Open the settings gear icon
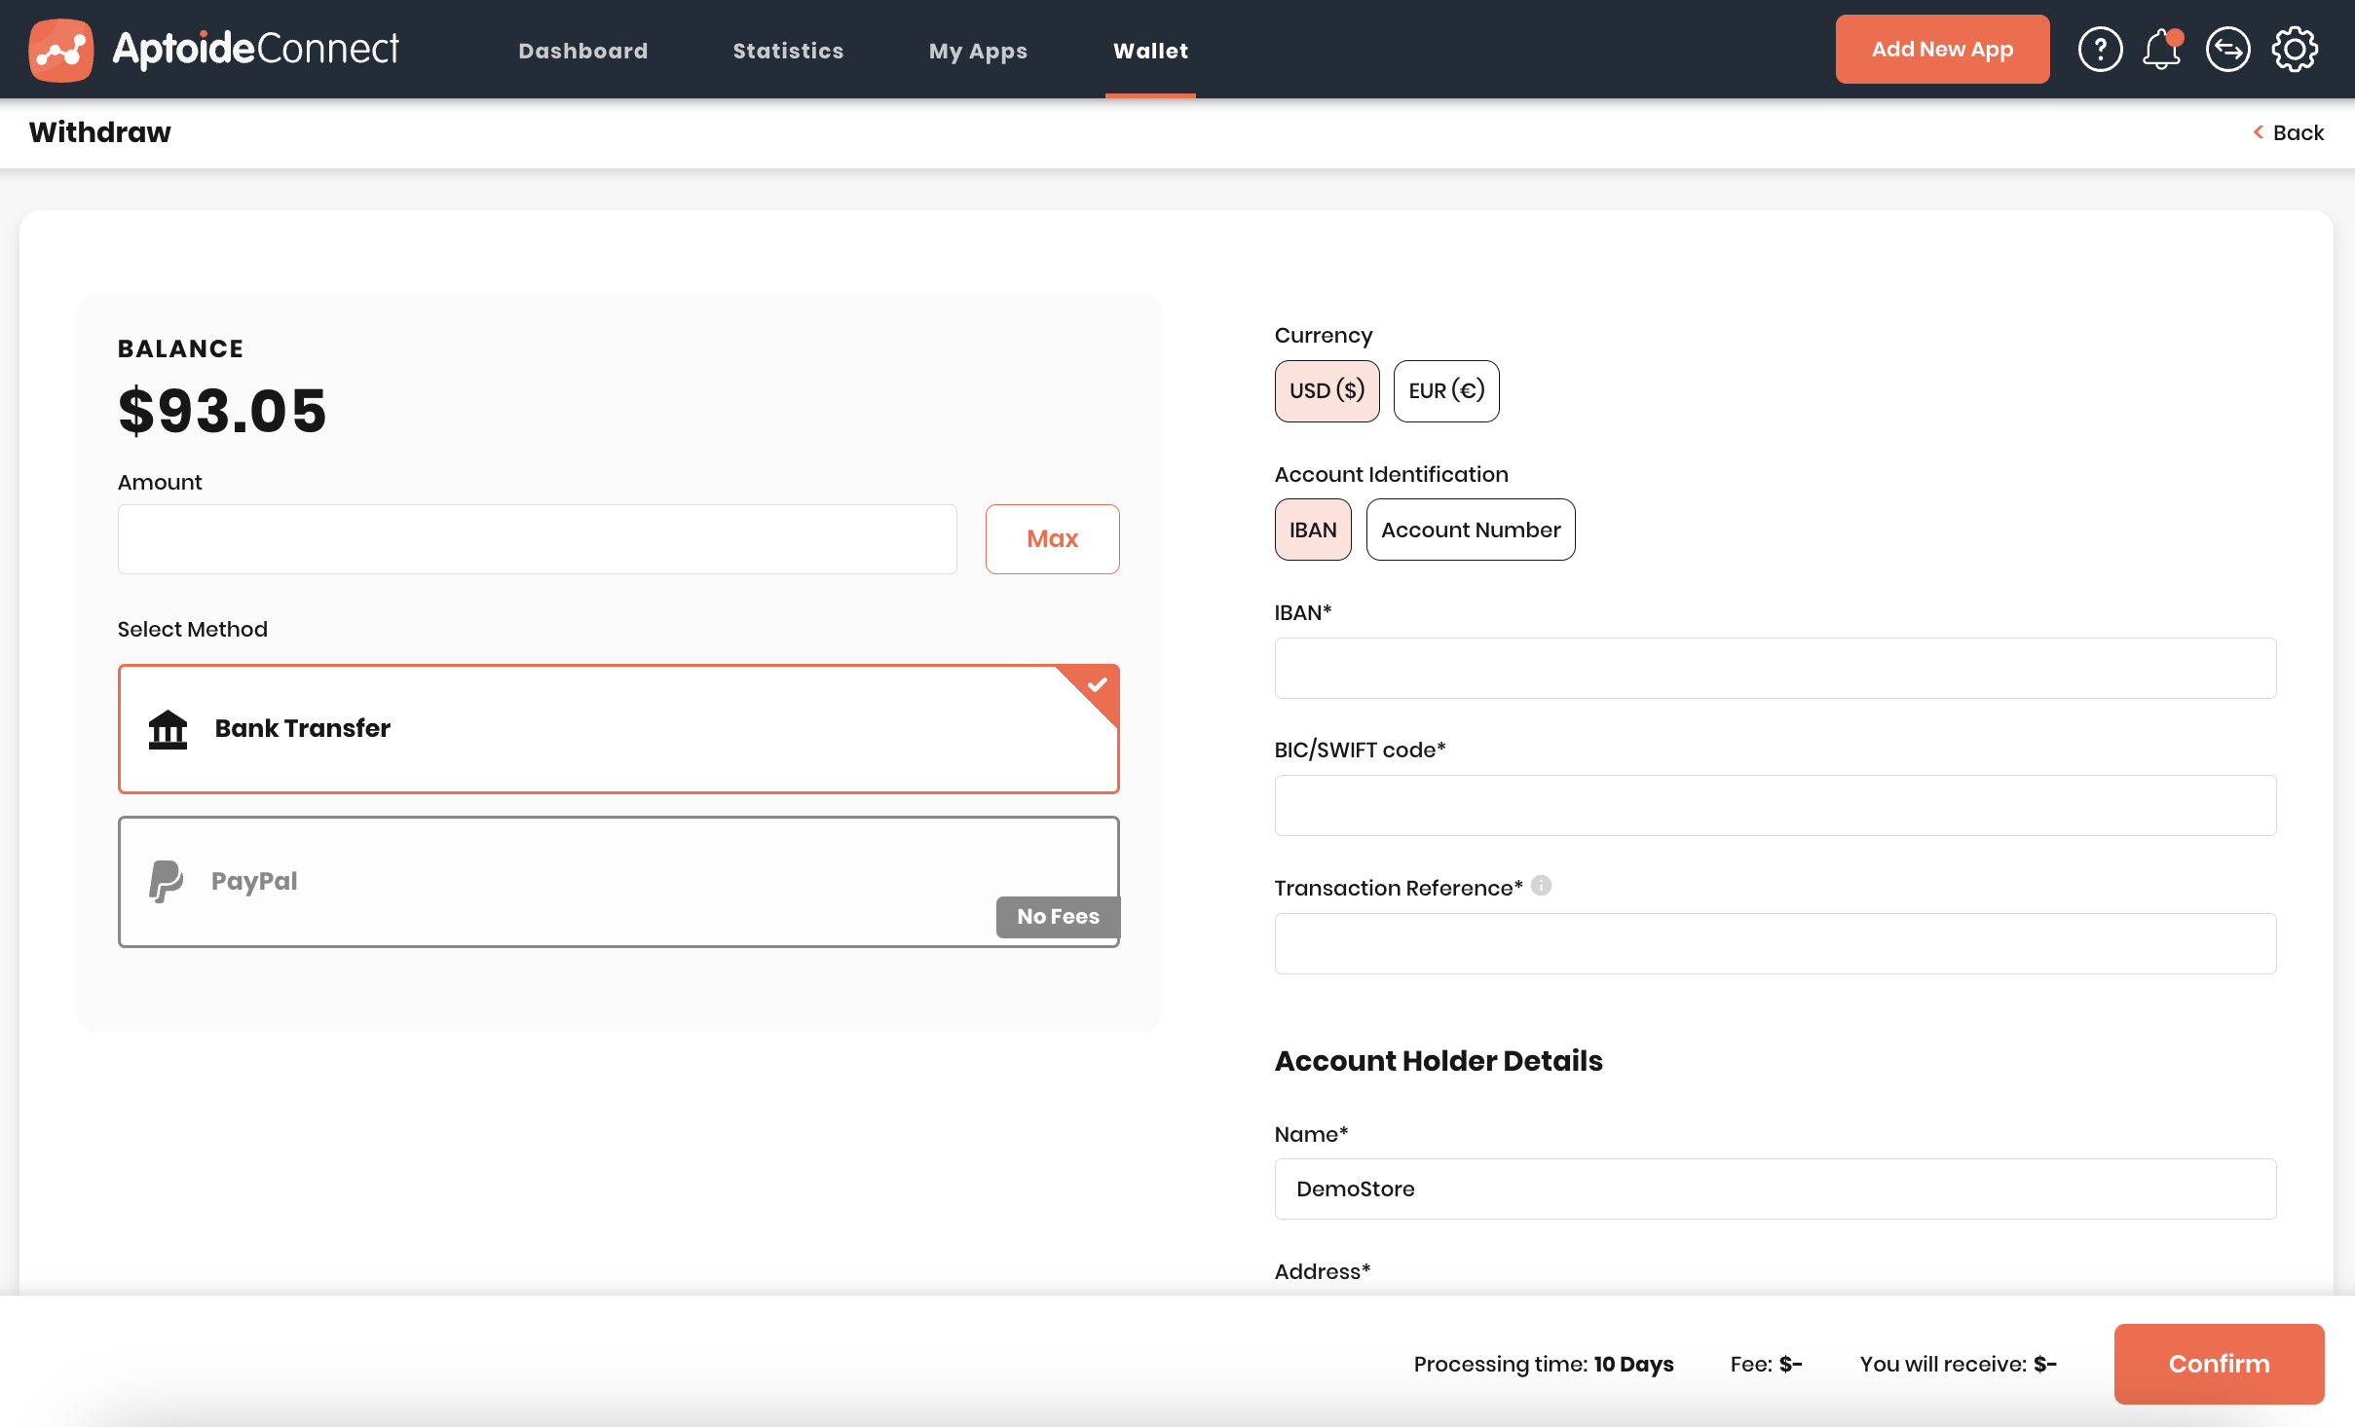2355x1427 pixels. (2295, 50)
